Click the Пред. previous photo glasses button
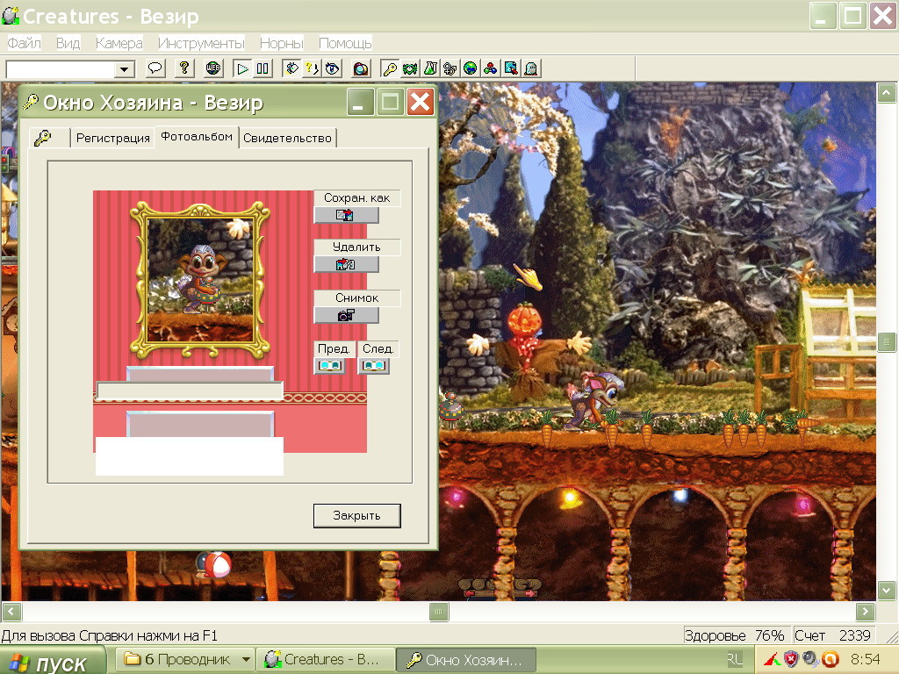This screenshot has height=674, width=899. (330, 366)
